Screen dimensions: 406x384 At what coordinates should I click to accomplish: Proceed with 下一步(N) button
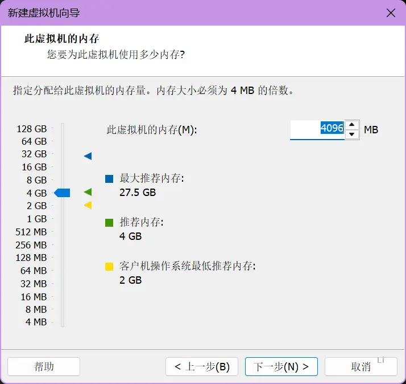pos(281,366)
